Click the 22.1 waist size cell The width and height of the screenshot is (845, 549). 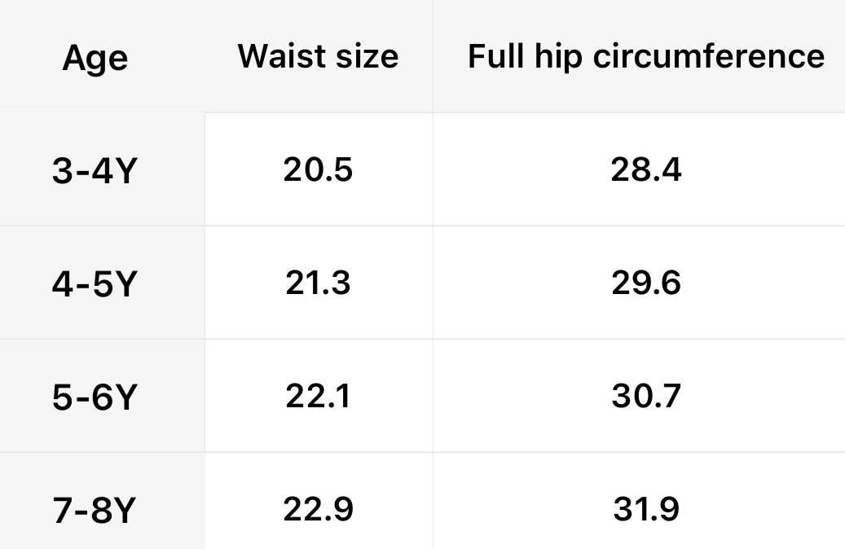318,397
